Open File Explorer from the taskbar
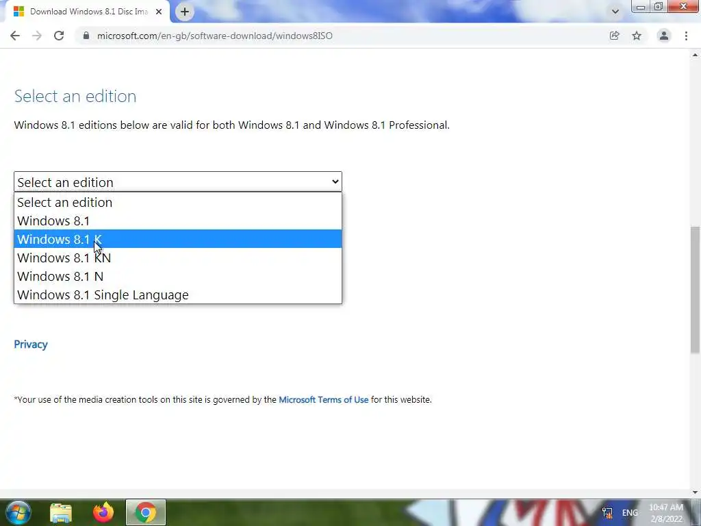 [x=61, y=512]
